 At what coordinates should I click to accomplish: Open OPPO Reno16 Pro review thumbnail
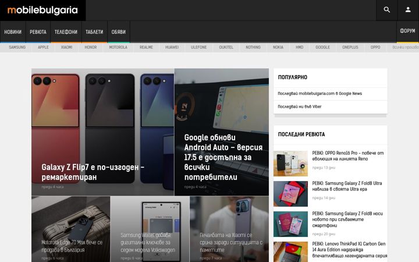tap(290, 164)
